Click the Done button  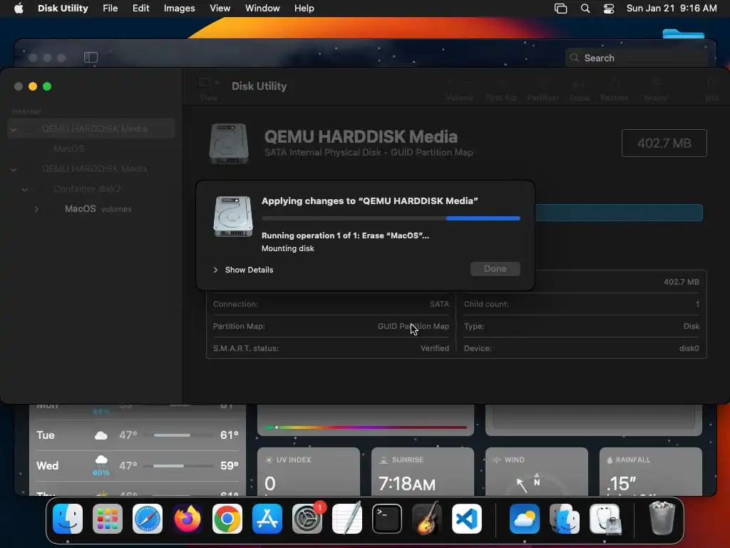(495, 269)
